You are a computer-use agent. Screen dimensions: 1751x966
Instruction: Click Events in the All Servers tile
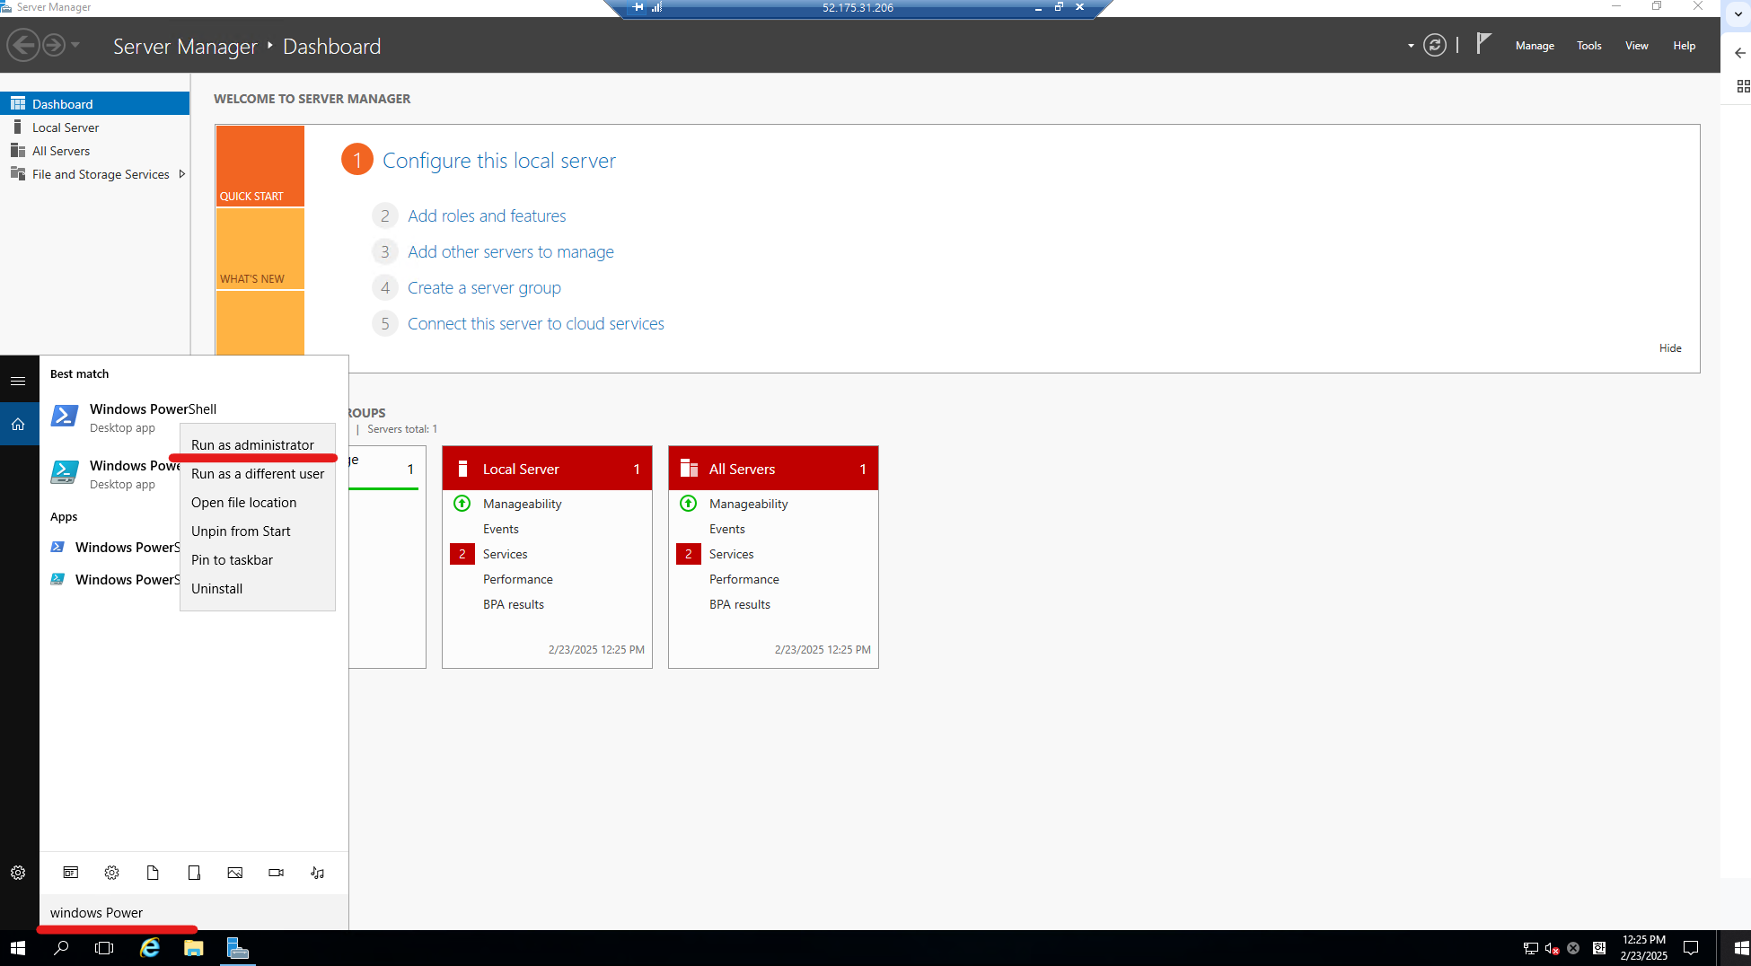[x=727, y=530]
